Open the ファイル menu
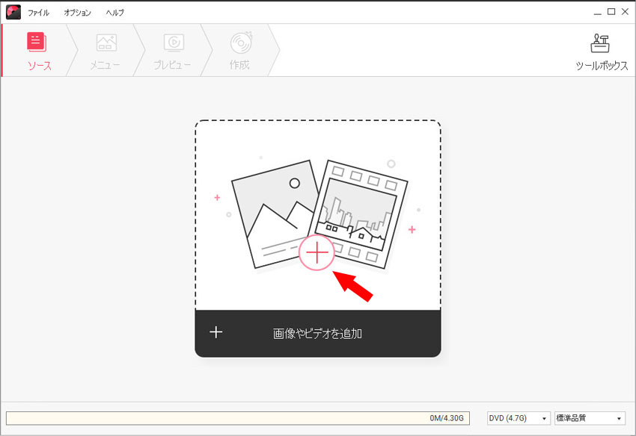The image size is (636, 436). tap(38, 13)
